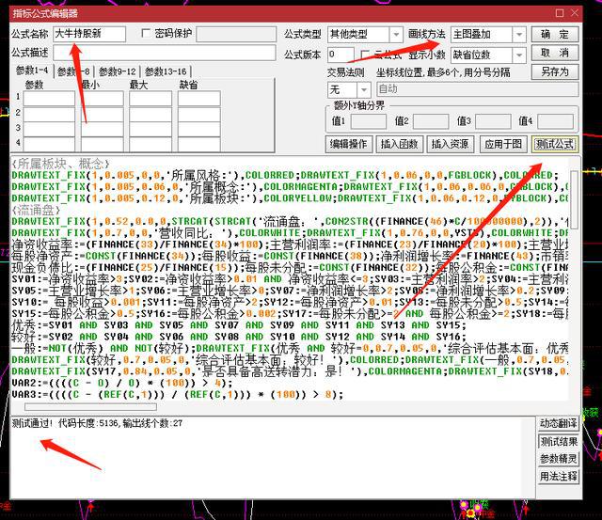602x520 pixels.
Task: Click the code line starting 较好:=SY02
Action: 239,337
